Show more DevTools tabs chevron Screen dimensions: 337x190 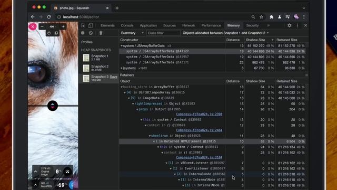[268, 25]
